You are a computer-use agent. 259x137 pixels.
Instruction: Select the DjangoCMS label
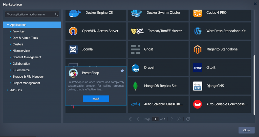click(x=215, y=86)
